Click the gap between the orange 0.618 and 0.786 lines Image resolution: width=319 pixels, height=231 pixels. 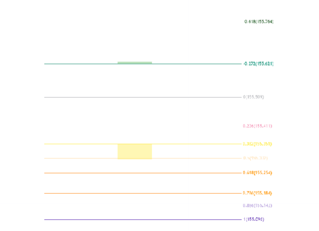click(x=143, y=183)
